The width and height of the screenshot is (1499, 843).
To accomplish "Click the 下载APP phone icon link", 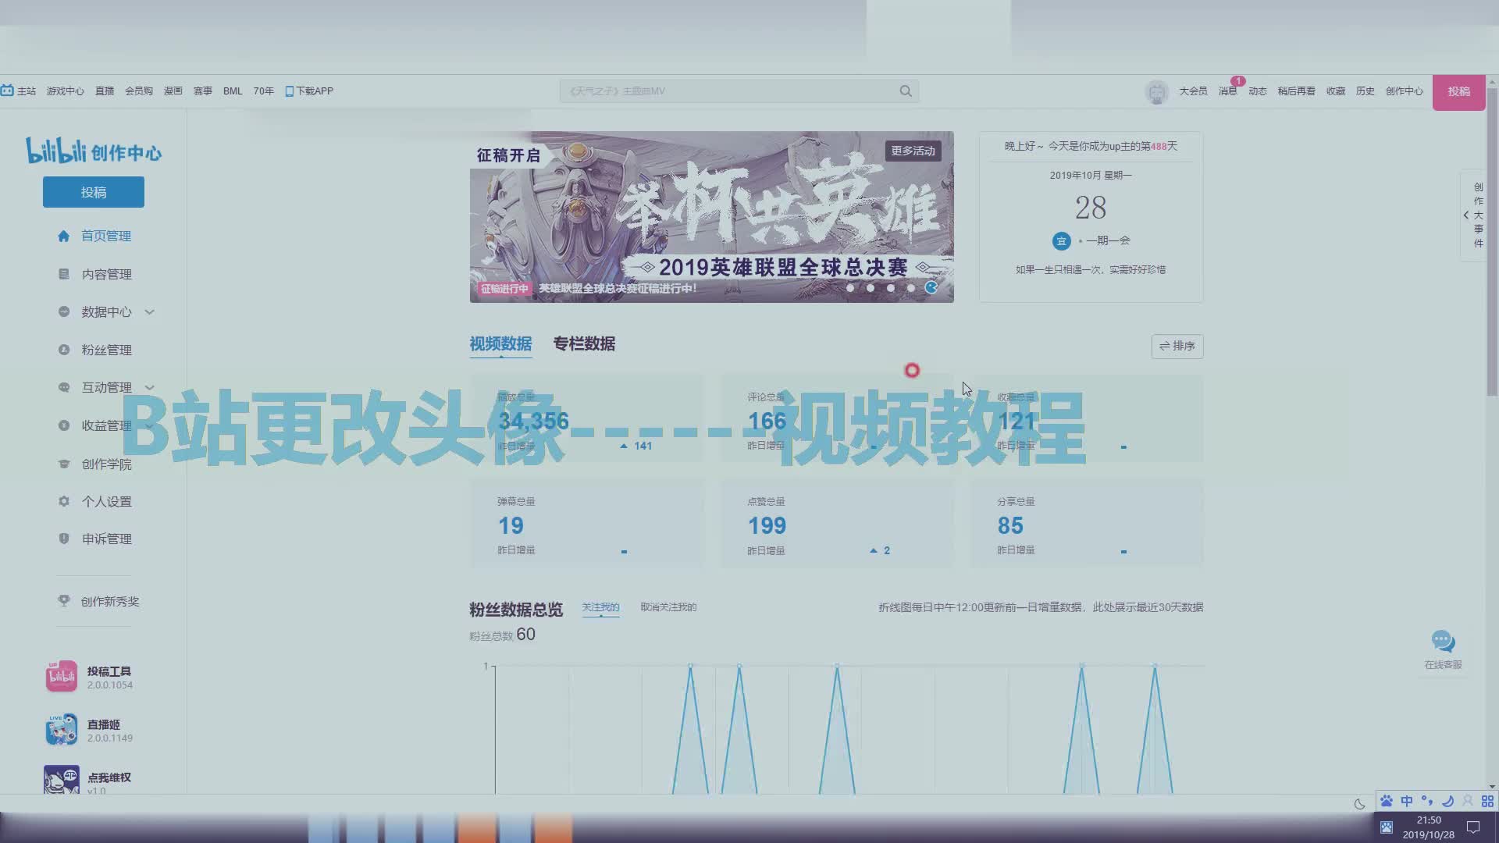I will click(309, 91).
